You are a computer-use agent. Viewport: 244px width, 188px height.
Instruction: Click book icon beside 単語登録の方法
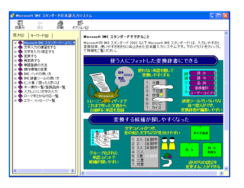point(20,65)
